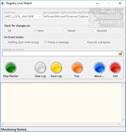Click the log scrollbar down arrow
This screenshot has width=126, height=132.
coord(123,120)
